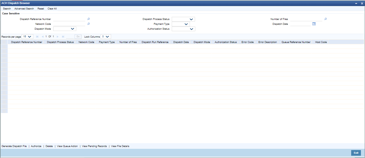Click Queue Reference Number column header
The height and width of the screenshot is (158, 365).
pos(296,42)
